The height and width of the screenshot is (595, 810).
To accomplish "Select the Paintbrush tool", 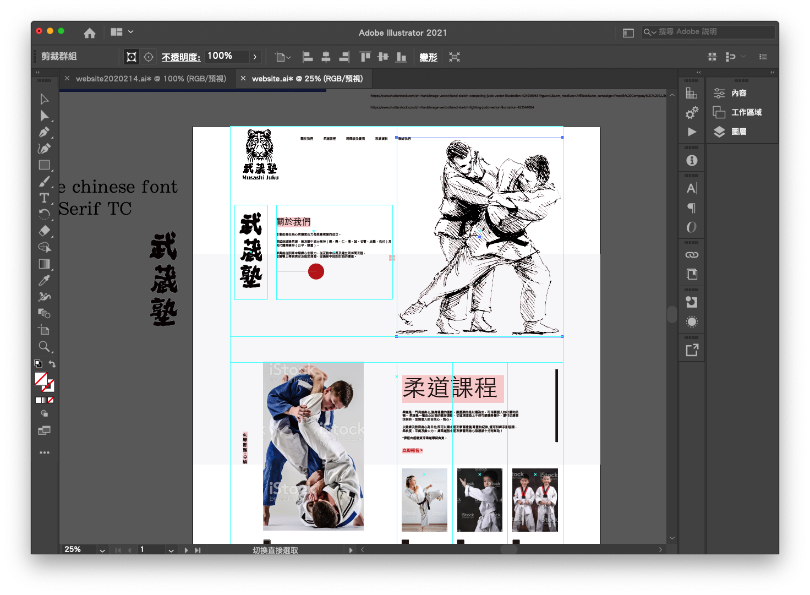I will (45, 182).
